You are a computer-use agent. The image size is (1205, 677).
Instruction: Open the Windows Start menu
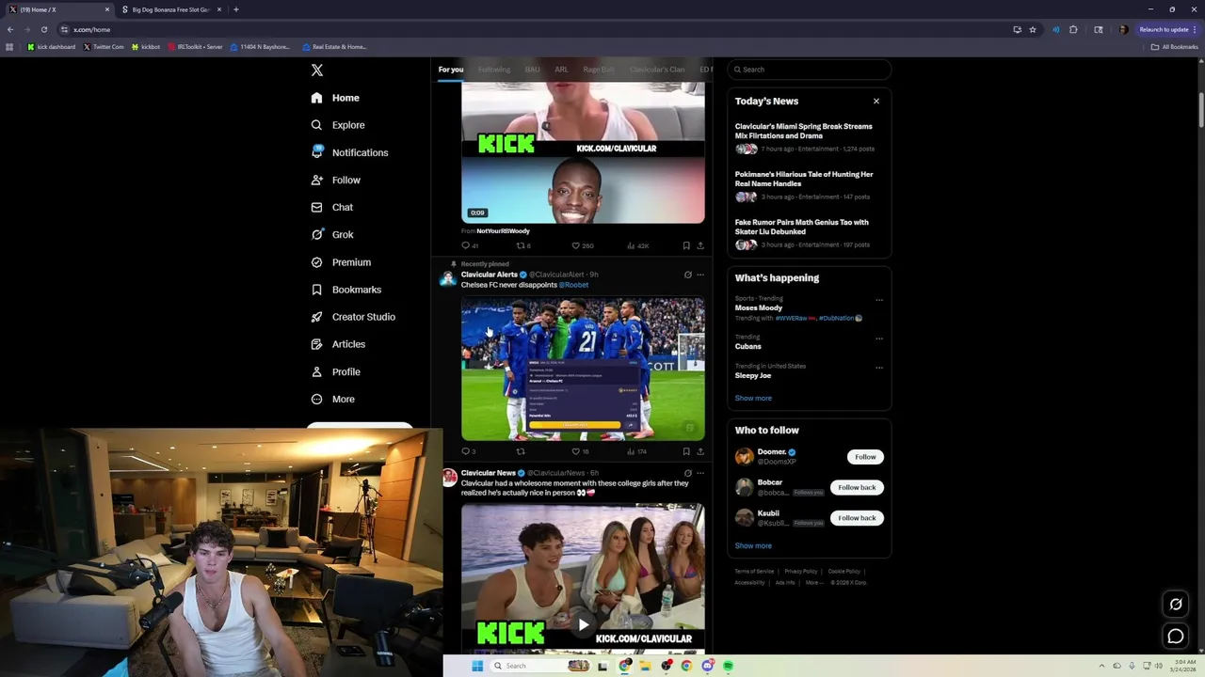click(477, 666)
